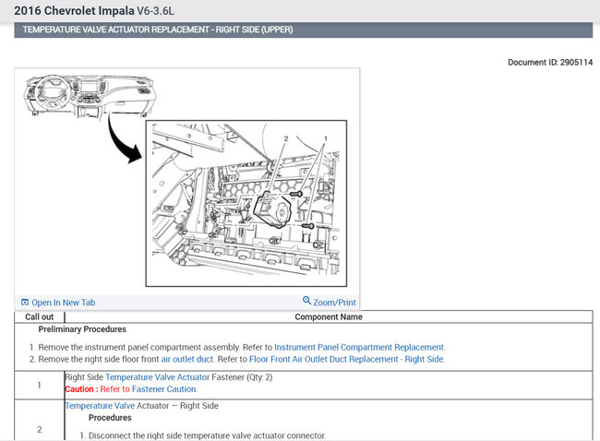Click call out number 1 cell
This screenshot has width=600, height=441.
click(39, 385)
